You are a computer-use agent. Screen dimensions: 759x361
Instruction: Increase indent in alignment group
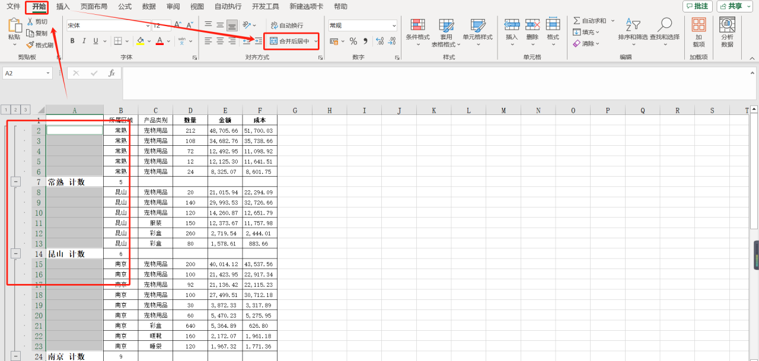259,41
